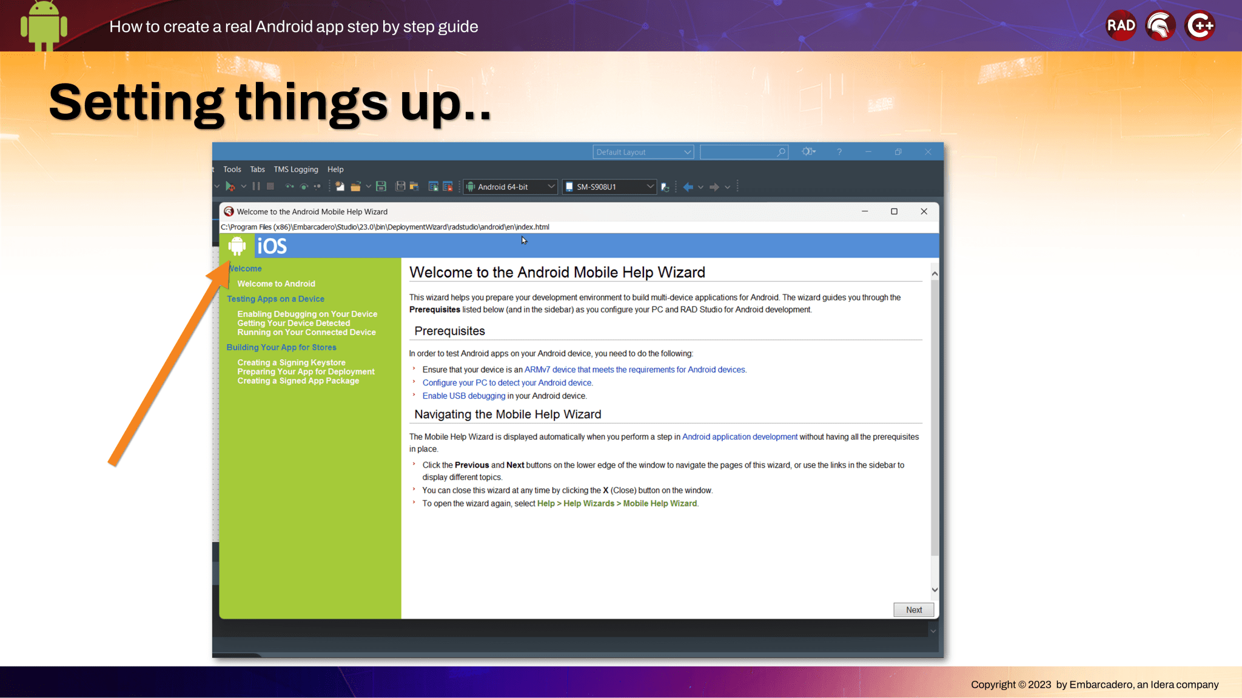Click the Pause toolbar icon

(x=256, y=187)
